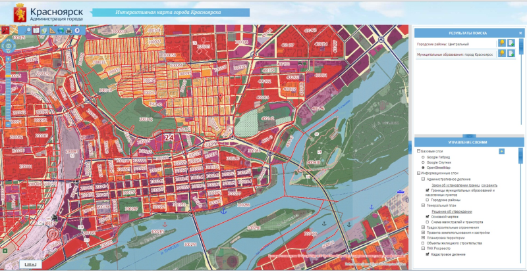Click the globe icon in map toolbar
The image size is (527, 280).
(61, 30)
